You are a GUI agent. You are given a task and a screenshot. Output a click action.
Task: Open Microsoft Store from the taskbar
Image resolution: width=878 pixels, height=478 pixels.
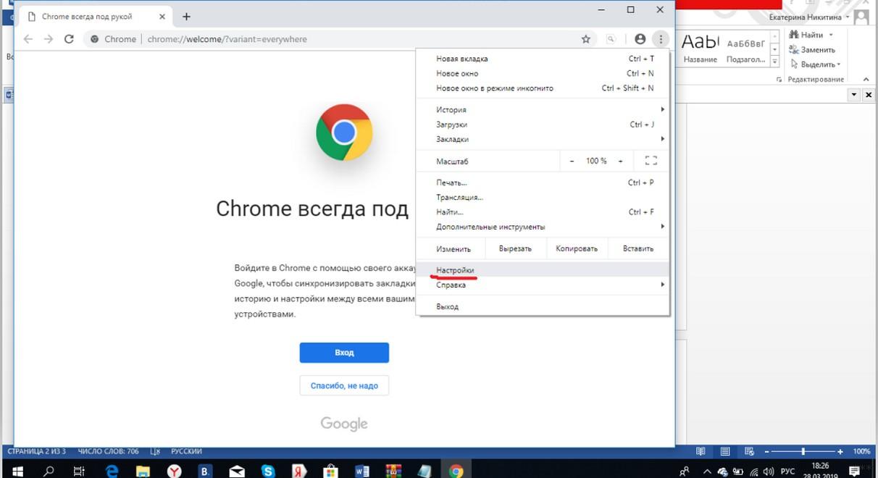point(331,471)
